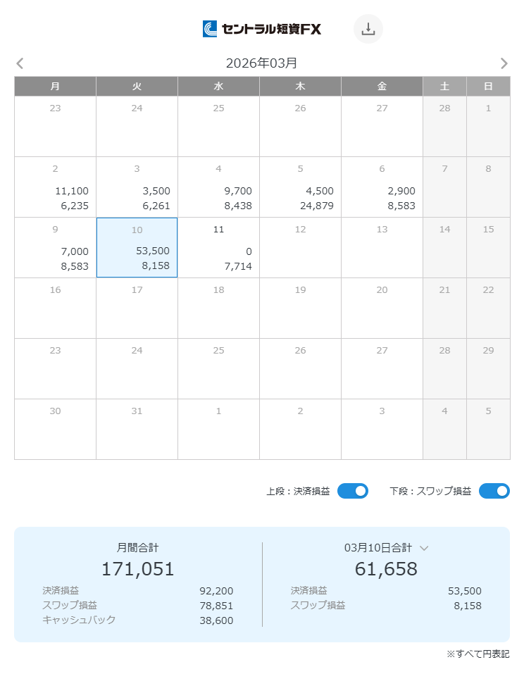The width and height of the screenshot is (524, 674).
Task: Select March 4 calendar cell
Action: 218,187
